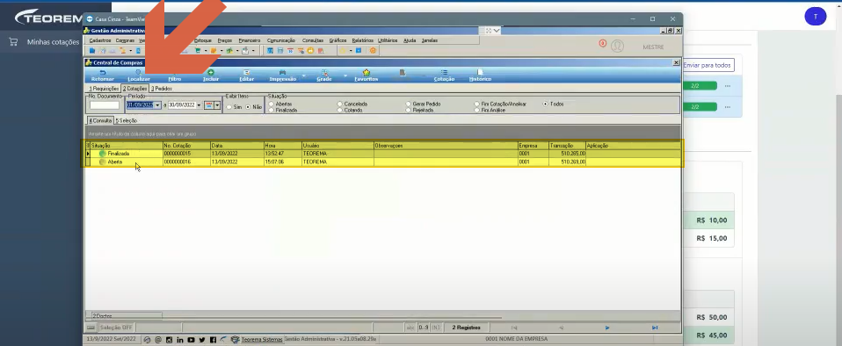
Task: Click the No. Cotação column header
Action: pos(186,146)
